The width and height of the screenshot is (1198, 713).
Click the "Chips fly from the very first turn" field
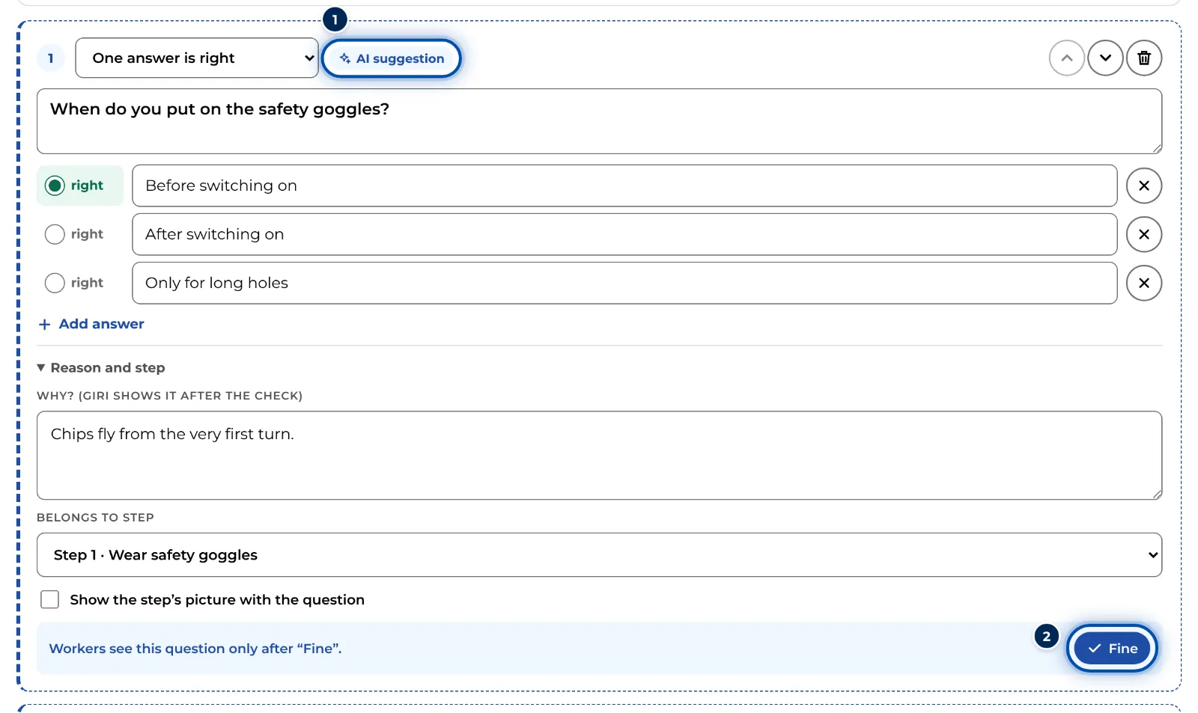(x=599, y=455)
